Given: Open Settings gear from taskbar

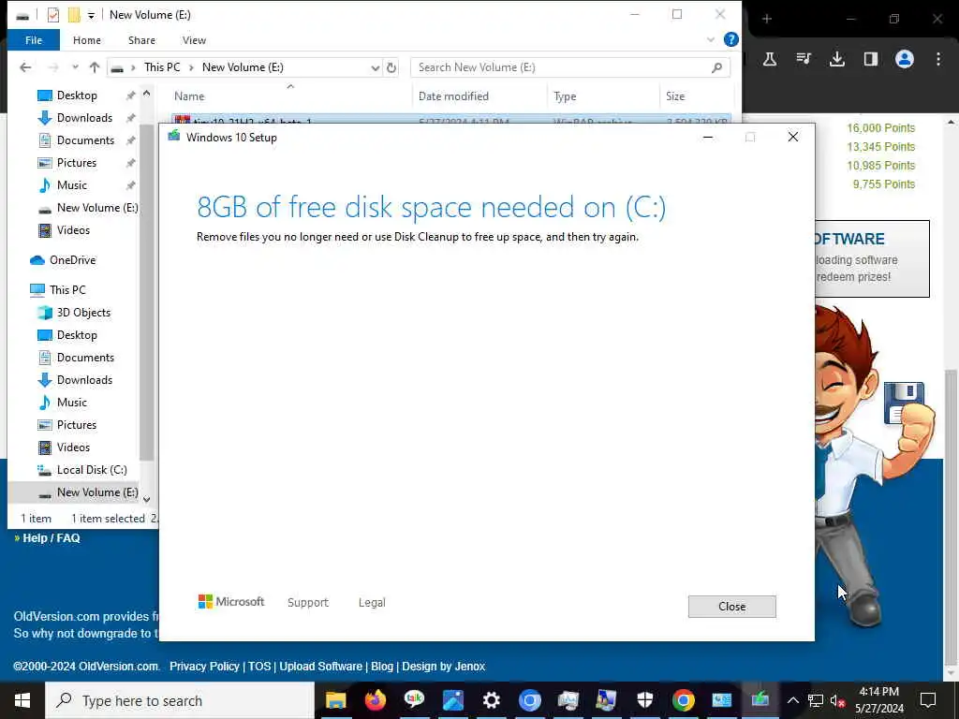Looking at the screenshot, I should coord(491,700).
